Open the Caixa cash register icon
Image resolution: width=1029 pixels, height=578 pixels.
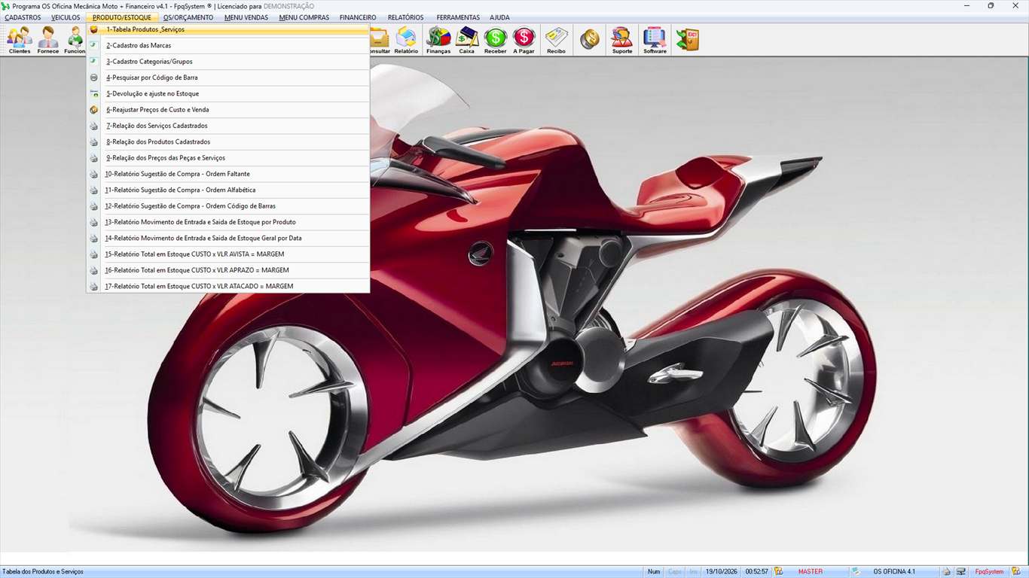[467, 40]
